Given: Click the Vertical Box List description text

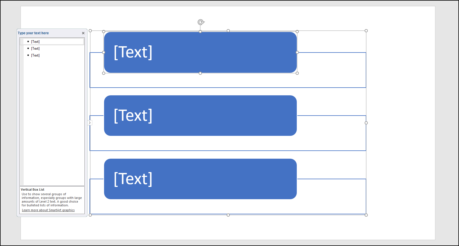Looking at the screenshot, I should (51, 199).
